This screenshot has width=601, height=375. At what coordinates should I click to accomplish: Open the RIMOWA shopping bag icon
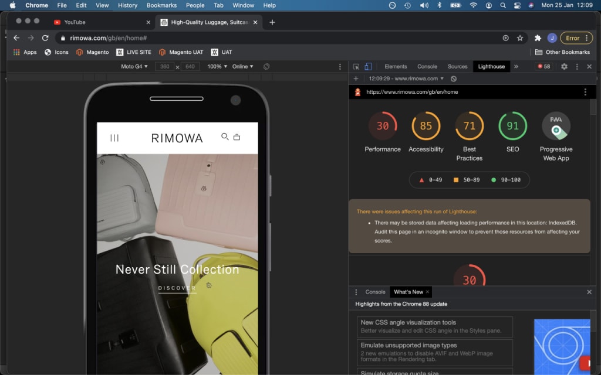coord(237,137)
